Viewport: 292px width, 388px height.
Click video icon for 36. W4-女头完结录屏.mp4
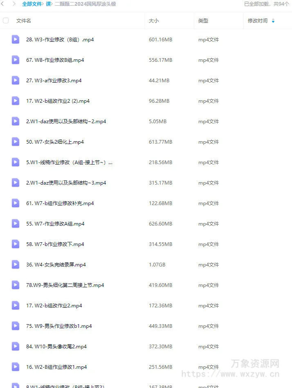15,264
